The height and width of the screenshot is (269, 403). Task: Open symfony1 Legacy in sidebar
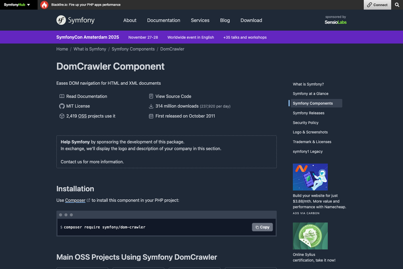coord(308,151)
